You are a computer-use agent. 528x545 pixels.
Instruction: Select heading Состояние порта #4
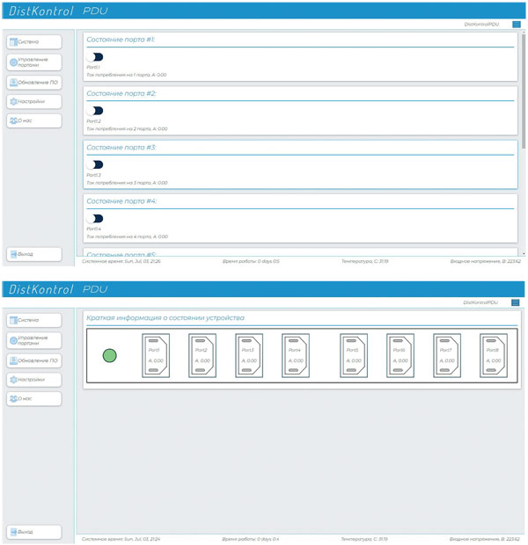[121, 201]
